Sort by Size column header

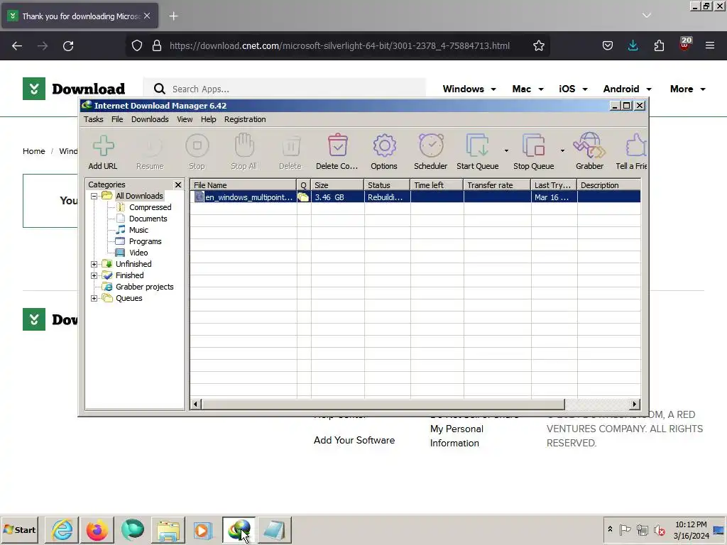click(337, 185)
